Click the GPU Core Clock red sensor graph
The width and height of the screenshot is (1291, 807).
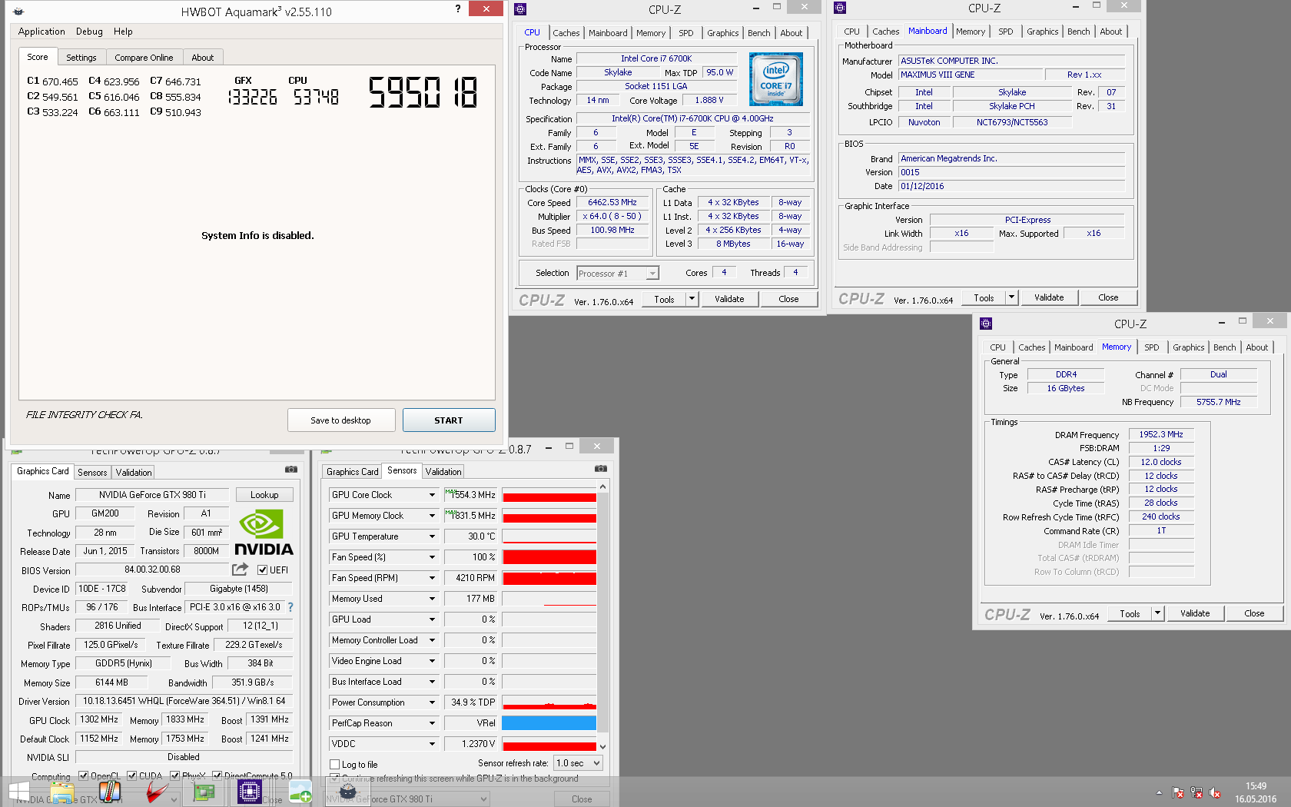(x=549, y=495)
